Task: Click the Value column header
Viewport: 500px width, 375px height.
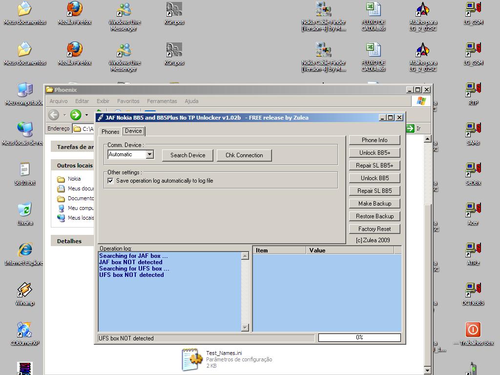Action: (x=350, y=250)
